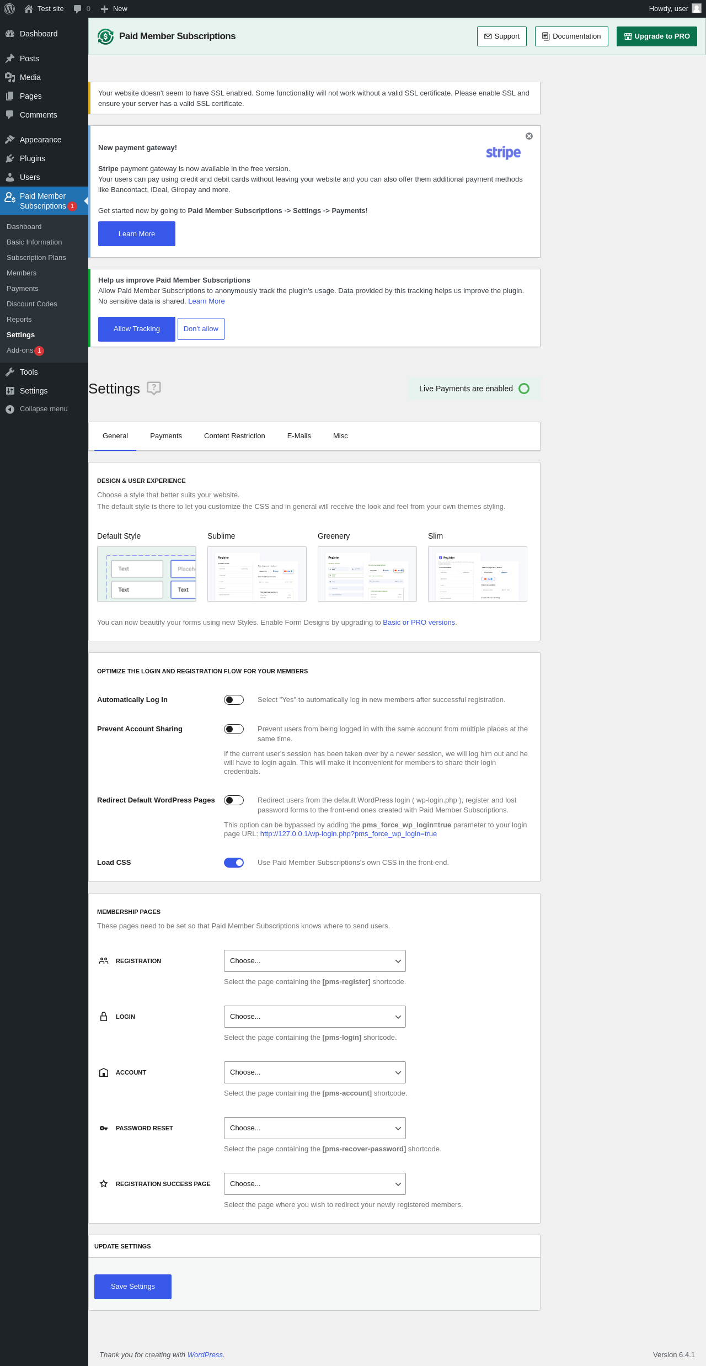Open the comments bubble in admin bar
The width and height of the screenshot is (706, 1366).
click(x=77, y=9)
